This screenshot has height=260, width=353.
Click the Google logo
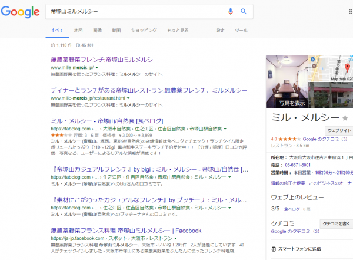click(20, 12)
